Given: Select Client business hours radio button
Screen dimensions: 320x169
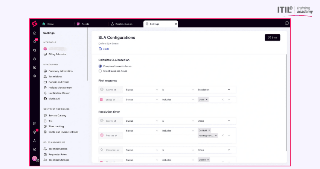Looking at the screenshot, I should click(100, 71).
